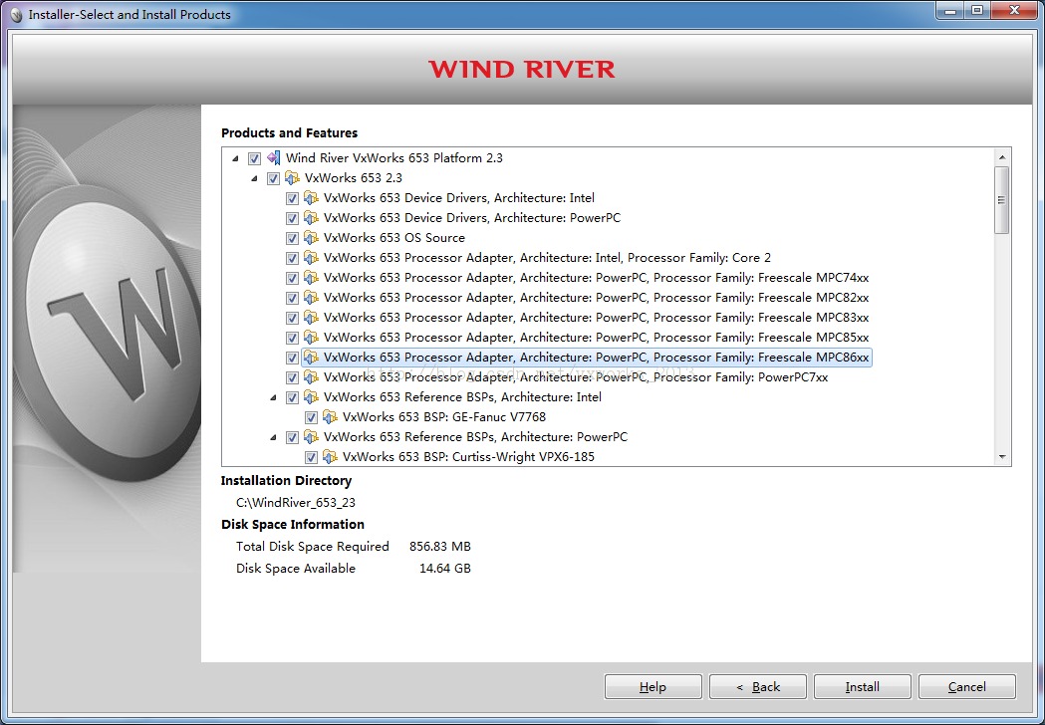This screenshot has width=1045, height=725.
Task: Start installation with Install button
Action: 863,687
